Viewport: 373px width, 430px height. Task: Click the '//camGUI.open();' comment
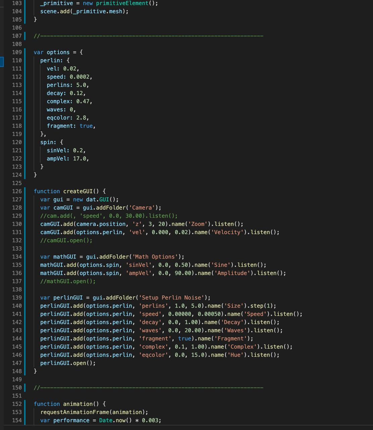66,240
